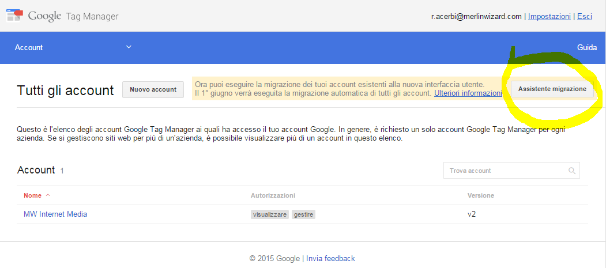
Task: Expand the Account dropdown chevron
Action: [x=129, y=47]
